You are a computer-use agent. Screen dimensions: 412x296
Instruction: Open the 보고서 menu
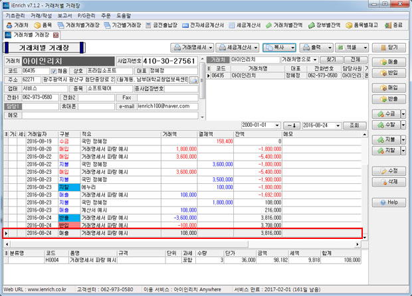pos(65,14)
